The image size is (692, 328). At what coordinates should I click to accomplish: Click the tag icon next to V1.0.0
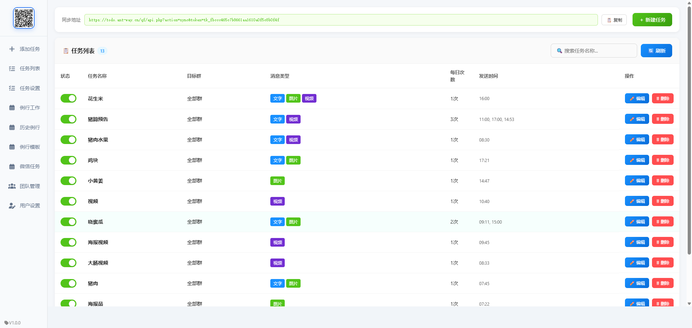6,323
